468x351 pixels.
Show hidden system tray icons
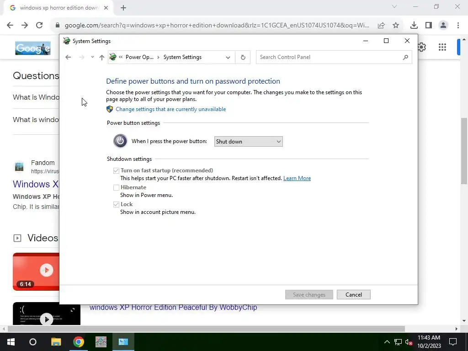[387, 342]
